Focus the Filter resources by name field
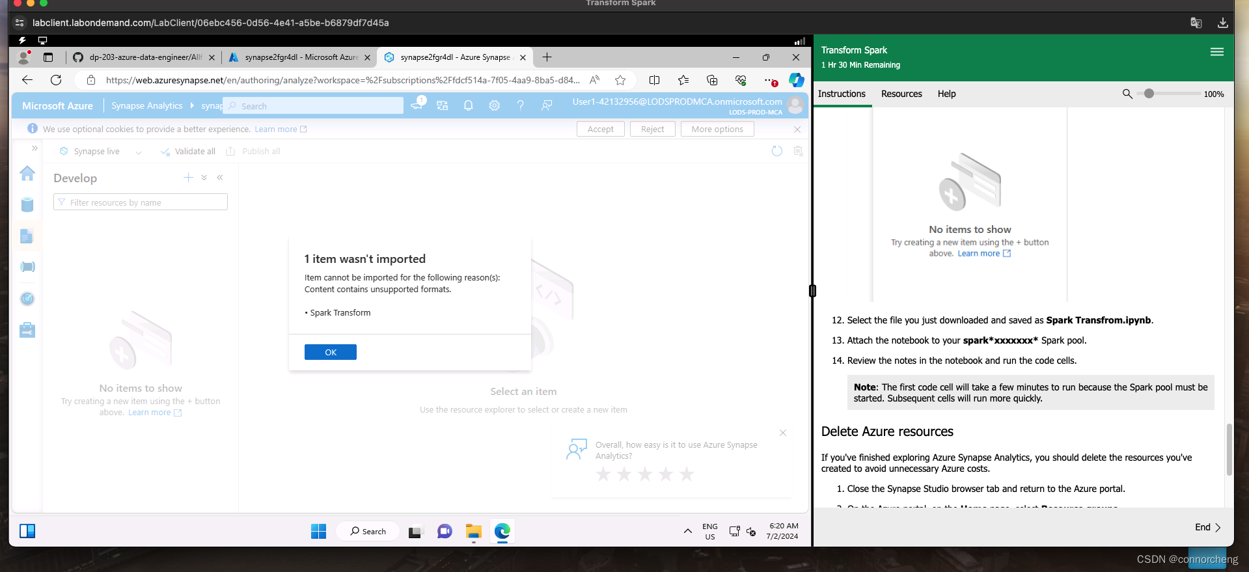 click(x=141, y=202)
